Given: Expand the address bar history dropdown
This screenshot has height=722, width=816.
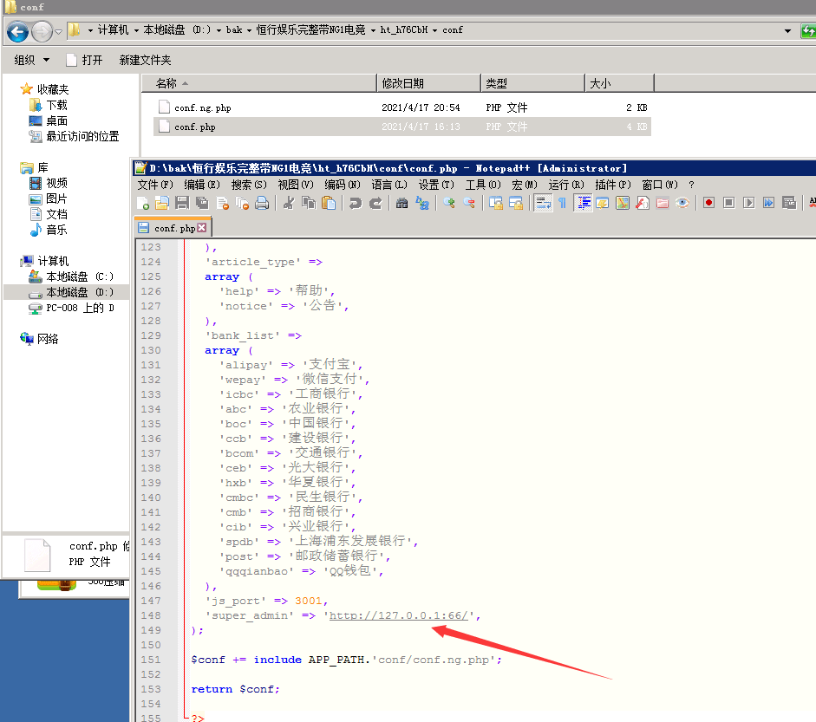Looking at the screenshot, I should pos(787,30).
